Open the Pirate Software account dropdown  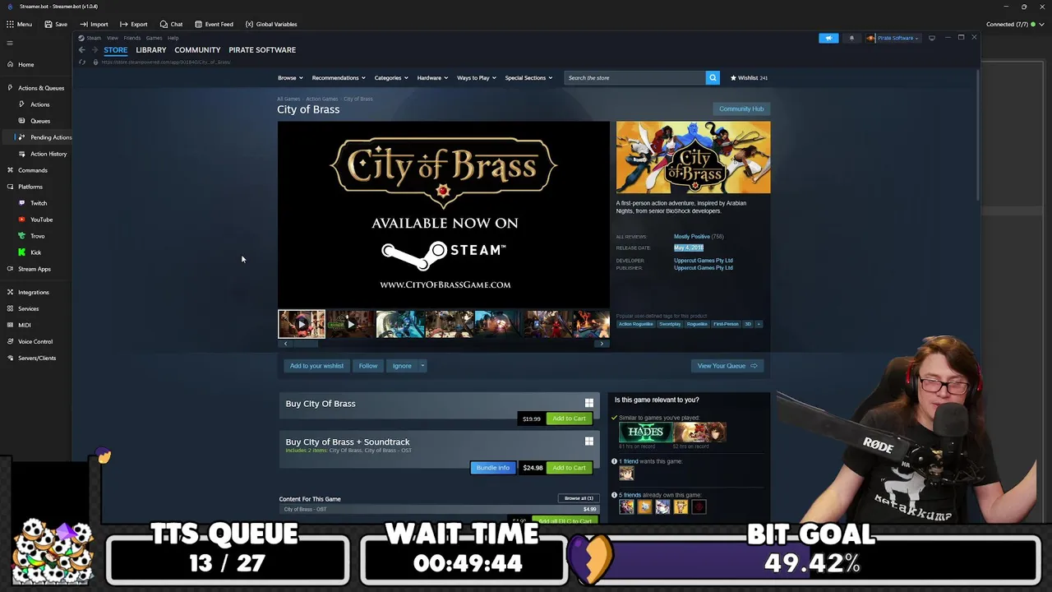(x=895, y=38)
